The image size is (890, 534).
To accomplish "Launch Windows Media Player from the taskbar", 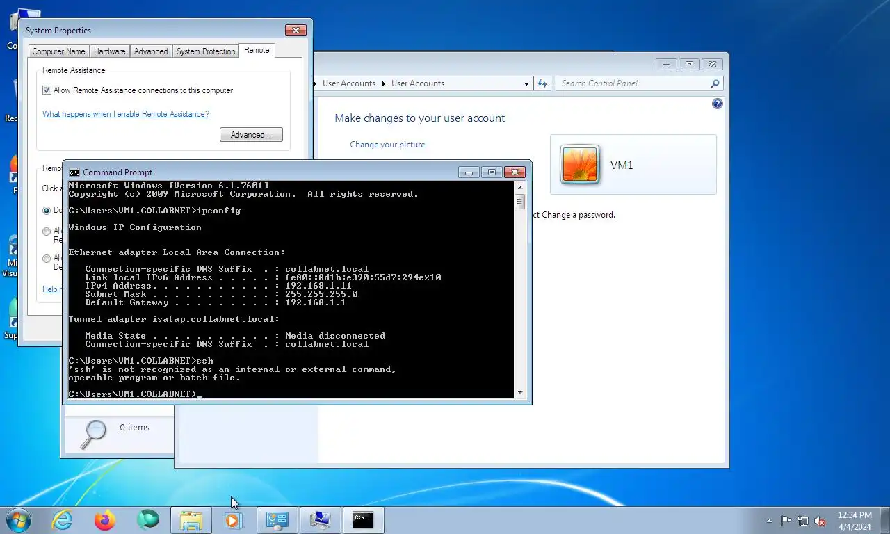I will coord(234,520).
